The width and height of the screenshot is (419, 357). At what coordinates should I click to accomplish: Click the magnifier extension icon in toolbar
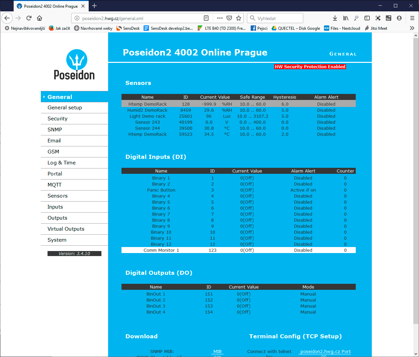tap(356, 18)
